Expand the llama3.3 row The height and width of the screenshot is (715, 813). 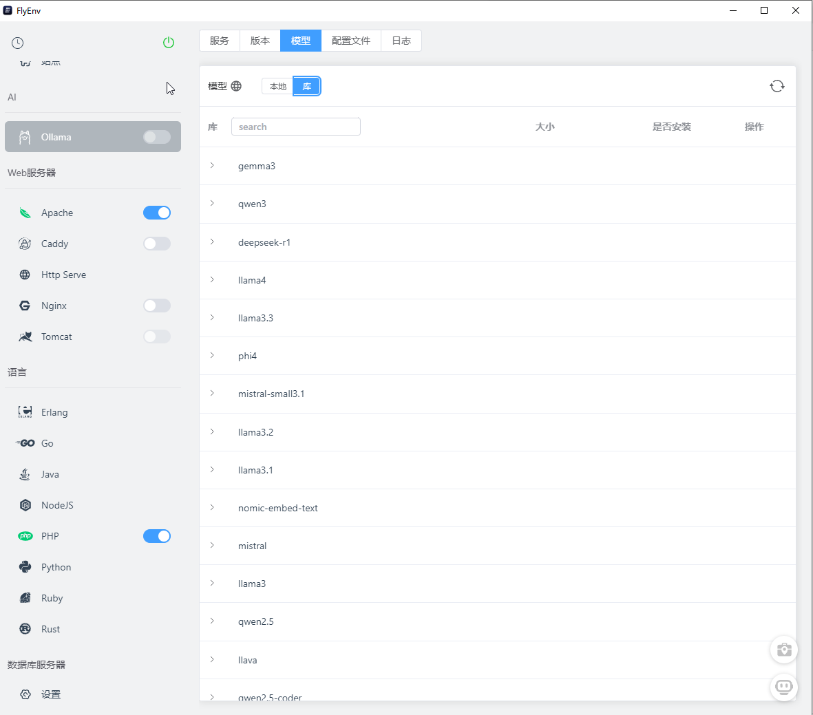212,317
